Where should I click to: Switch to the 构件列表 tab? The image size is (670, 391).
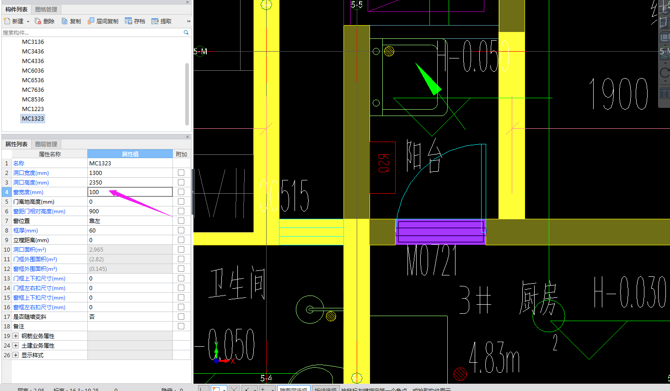click(x=16, y=9)
